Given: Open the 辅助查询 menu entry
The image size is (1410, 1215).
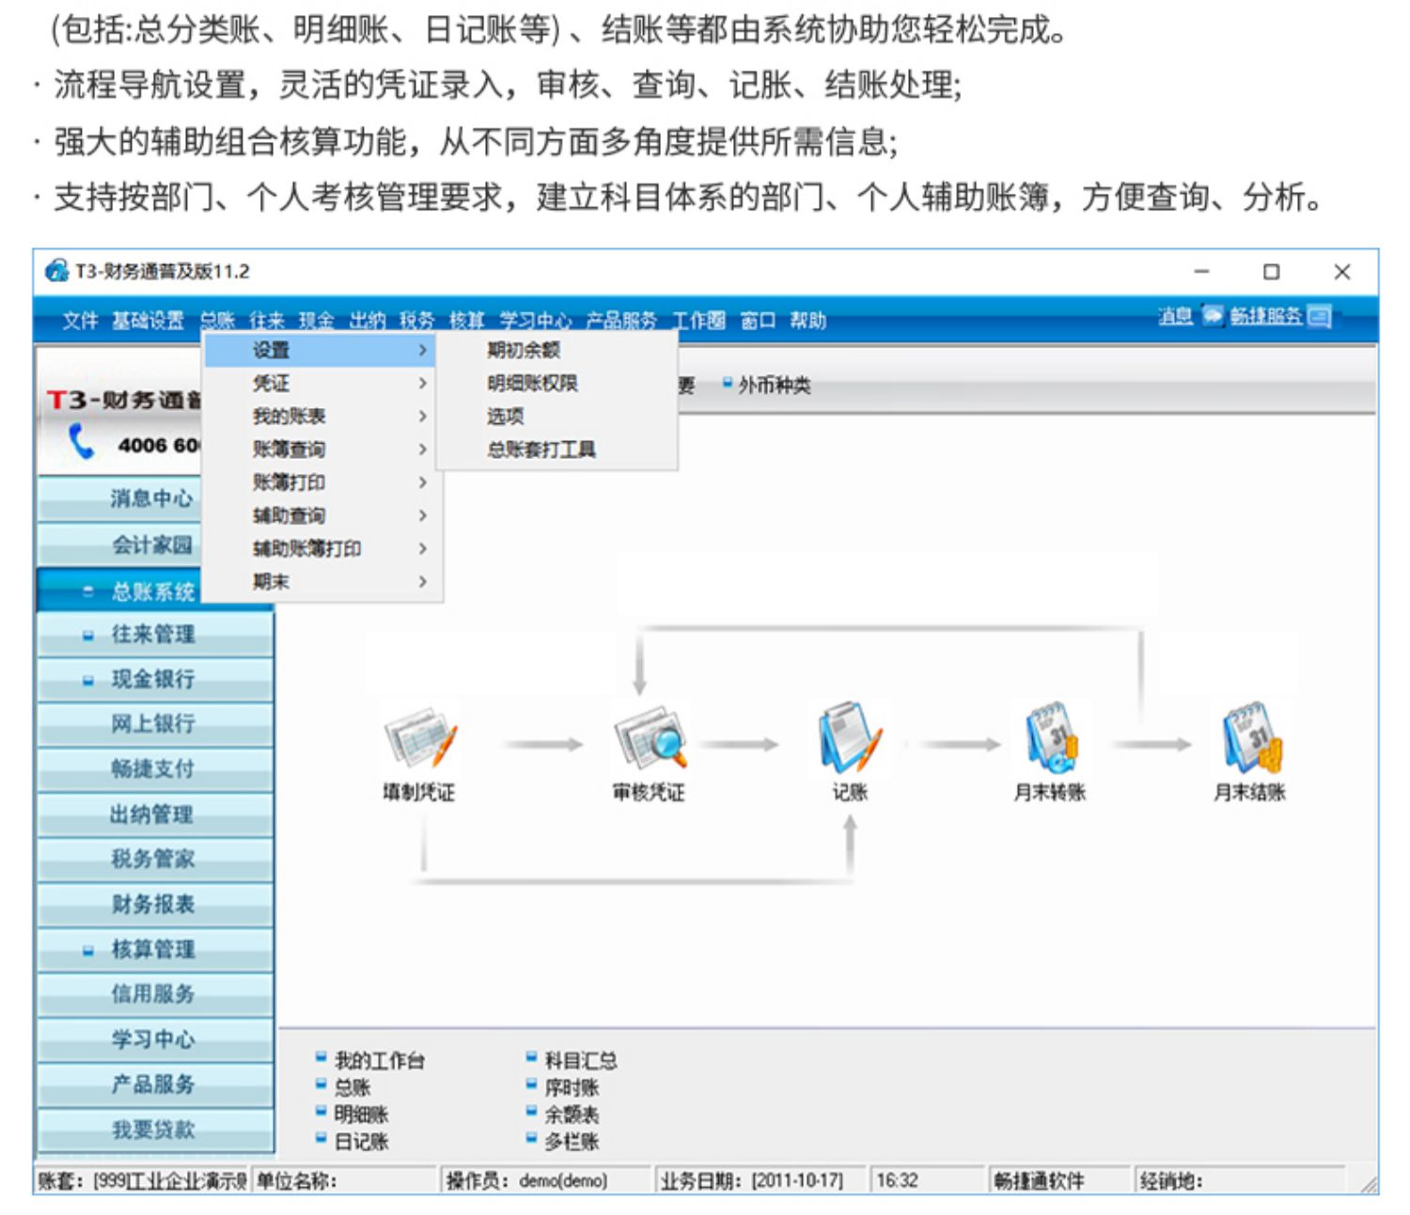Looking at the screenshot, I should (x=289, y=515).
